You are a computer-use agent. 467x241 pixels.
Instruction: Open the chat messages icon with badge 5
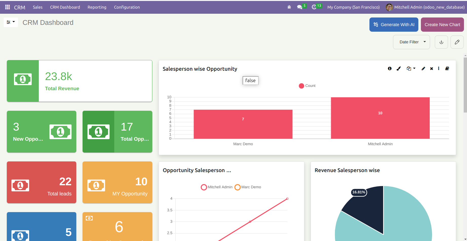point(300,7)
